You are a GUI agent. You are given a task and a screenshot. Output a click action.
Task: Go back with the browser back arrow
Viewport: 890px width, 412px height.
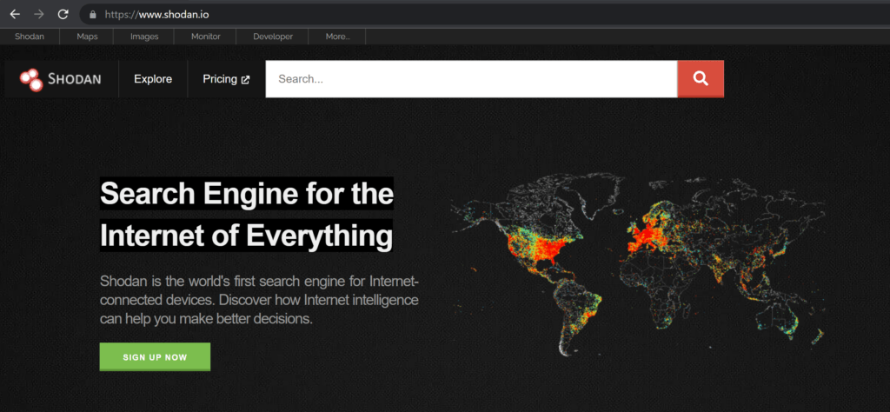tap(15, 14)
